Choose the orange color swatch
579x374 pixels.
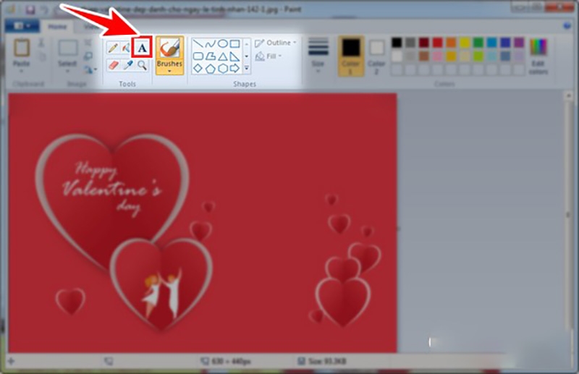451,43
